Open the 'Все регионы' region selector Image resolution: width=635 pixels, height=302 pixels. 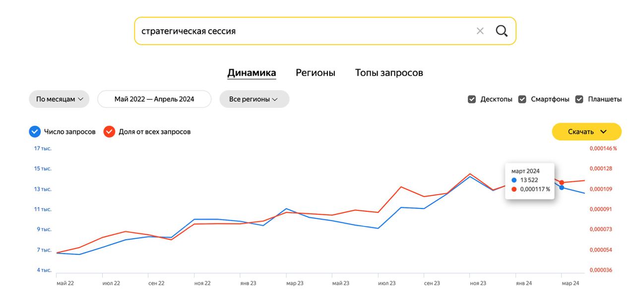(x=254, y=99)
